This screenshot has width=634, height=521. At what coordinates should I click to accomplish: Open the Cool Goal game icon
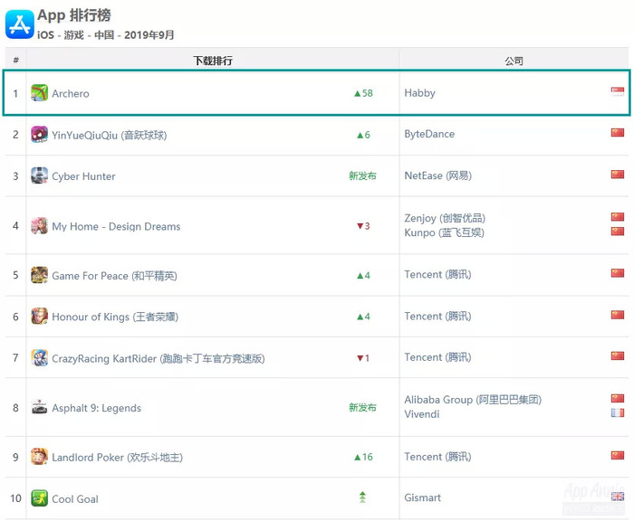39,498
